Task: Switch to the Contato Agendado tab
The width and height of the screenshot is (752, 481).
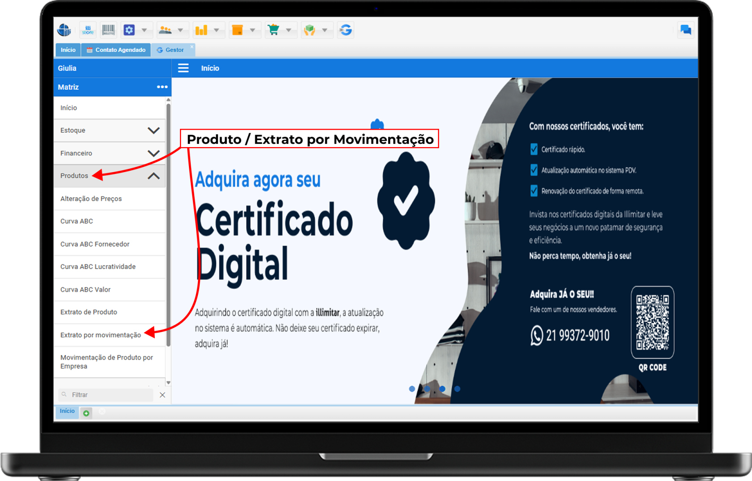Action: coord(116,50)
